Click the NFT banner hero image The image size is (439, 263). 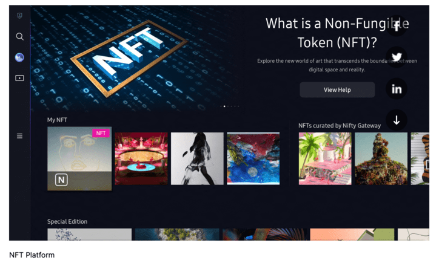click(135, 59)
